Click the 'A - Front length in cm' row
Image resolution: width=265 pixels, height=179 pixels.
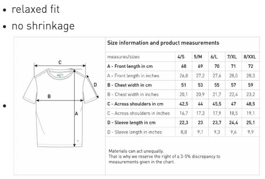[x=182, y=66]
